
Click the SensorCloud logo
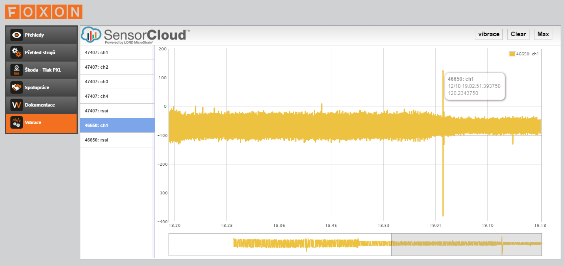pyautogui.click(x=135, y=35)
